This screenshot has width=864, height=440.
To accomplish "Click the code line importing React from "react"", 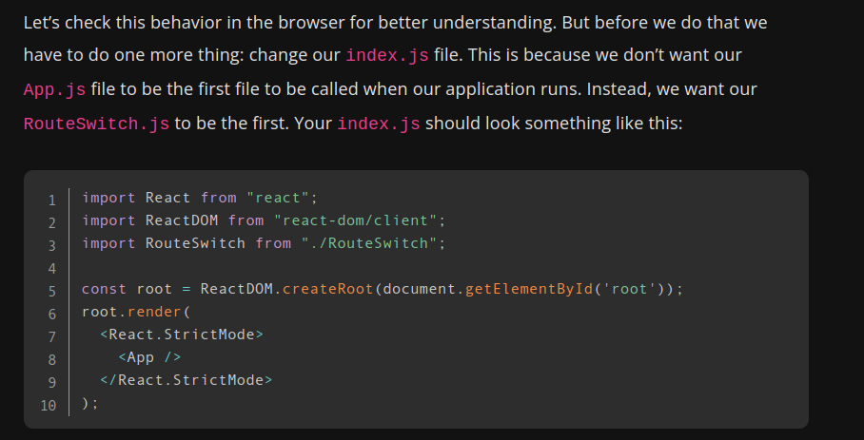I will tap(201, 198).
